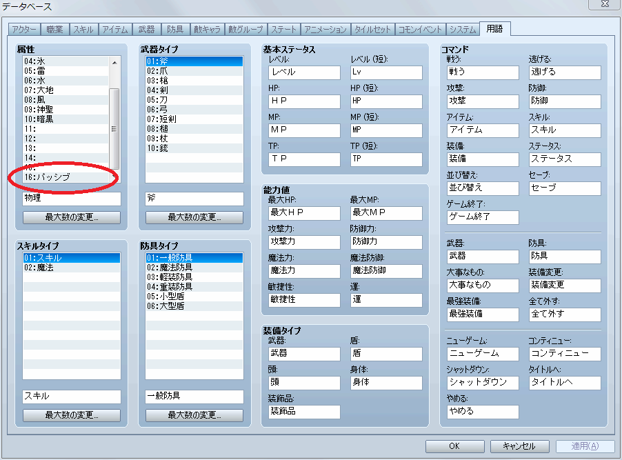Open the アイテム tab
Viewport: 622px width, 460px height.
point(115,30)
